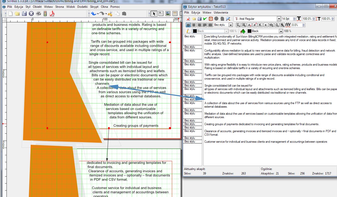Image resolution: width=337 pixels, height=197 pixels.
Task: Click the Undo arrow in main toolbar
Action: point(93,14)
